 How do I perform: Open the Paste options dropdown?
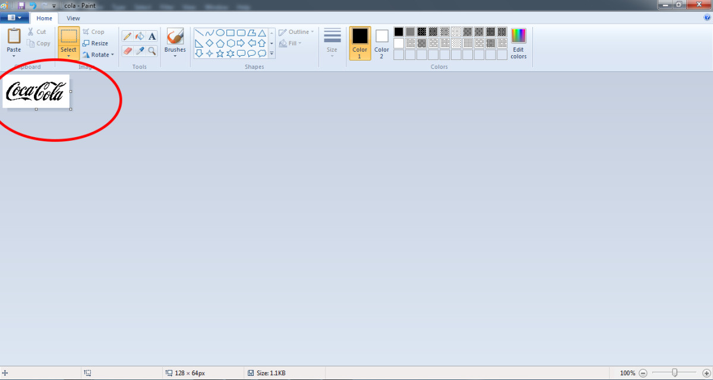click(x=14, y=56)
